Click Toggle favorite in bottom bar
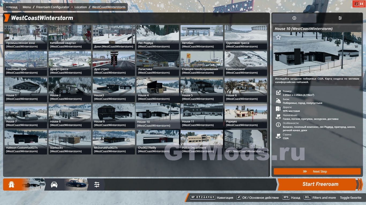 coord(350,198)
